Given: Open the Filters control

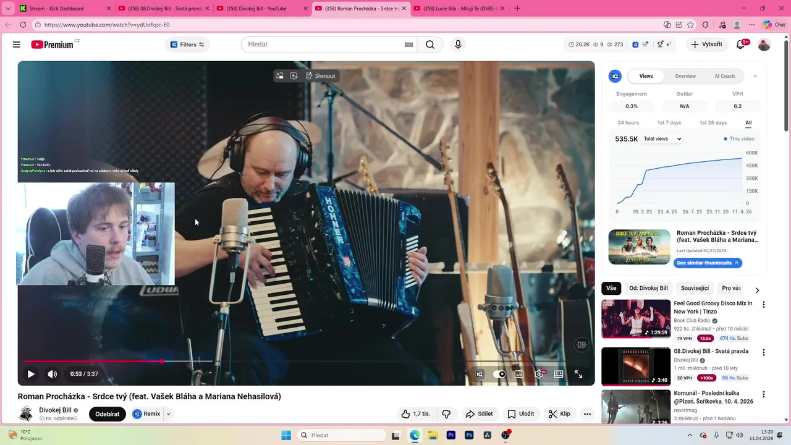Looking at the screenshot, I should [x=187, y=44].
